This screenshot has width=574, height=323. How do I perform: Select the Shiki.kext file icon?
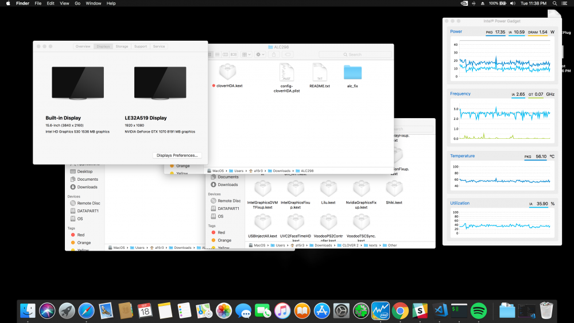pyautogui.click(x=394, y=189)
